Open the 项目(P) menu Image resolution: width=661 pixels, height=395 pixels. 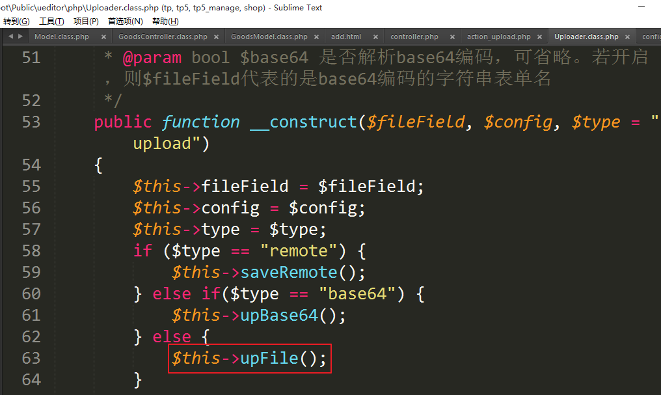[86, 21]
